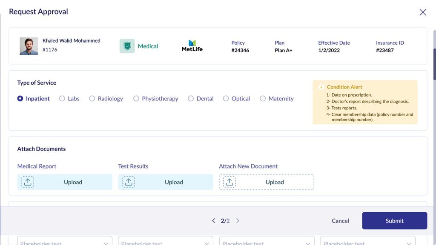Submit the approval request

[x=395, y=221]
